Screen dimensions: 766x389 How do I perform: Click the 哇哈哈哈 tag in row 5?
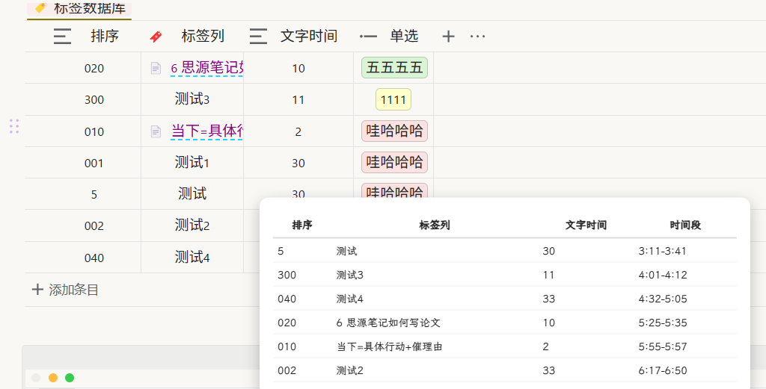pos(394,190)
